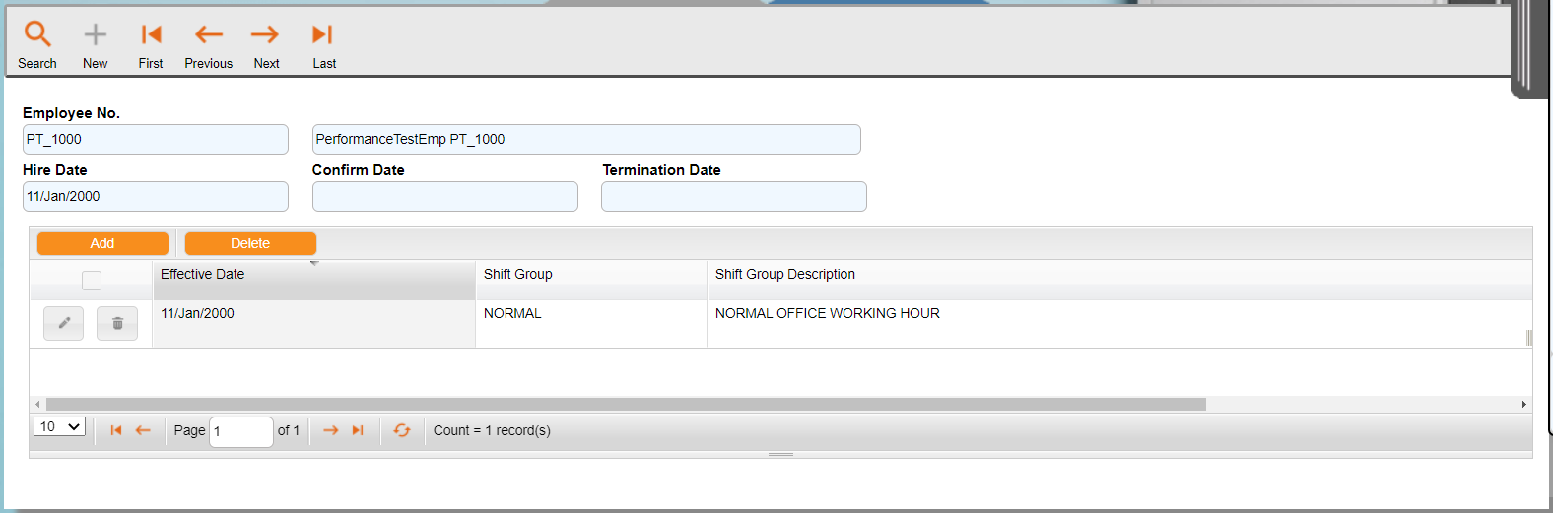Viewport: 1553px width, 513px height.
Task: Delete the row using trash icon
Action: coord(117,323)
